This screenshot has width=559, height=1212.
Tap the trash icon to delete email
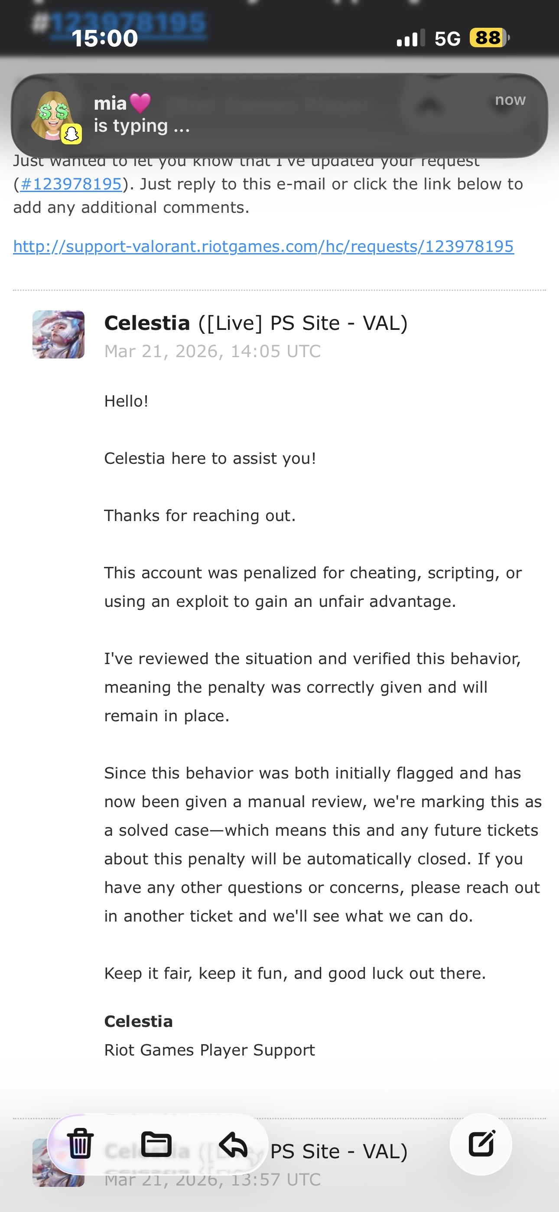pyautogui.click(x=80, y=1144)
